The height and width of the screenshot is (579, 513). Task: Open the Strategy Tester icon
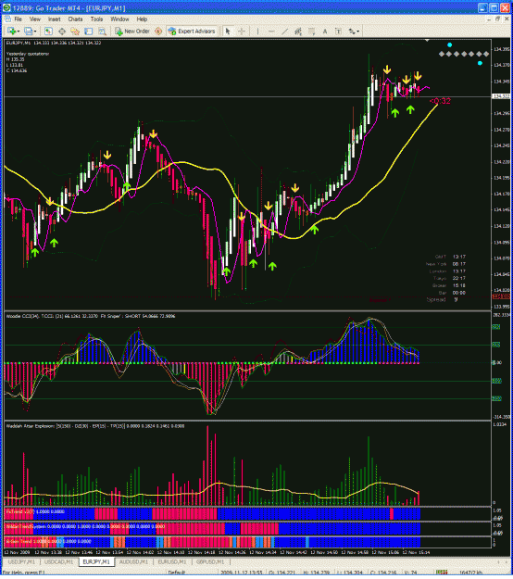pyautogui.click(x=102, y=31)
